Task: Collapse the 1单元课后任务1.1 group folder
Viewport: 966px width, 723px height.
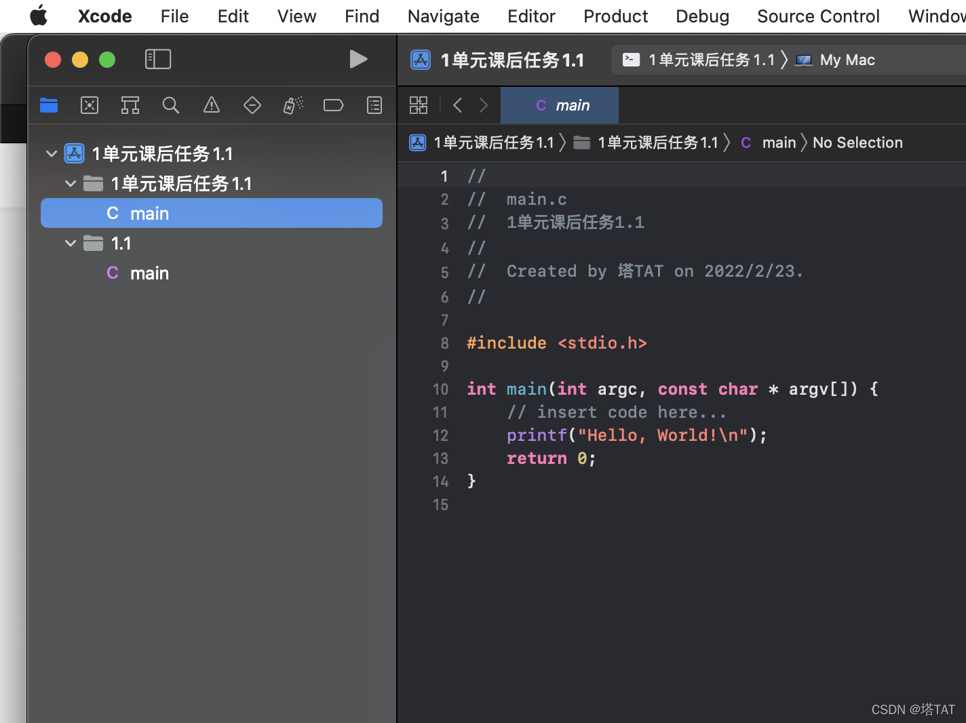Action: click(70, 183)
